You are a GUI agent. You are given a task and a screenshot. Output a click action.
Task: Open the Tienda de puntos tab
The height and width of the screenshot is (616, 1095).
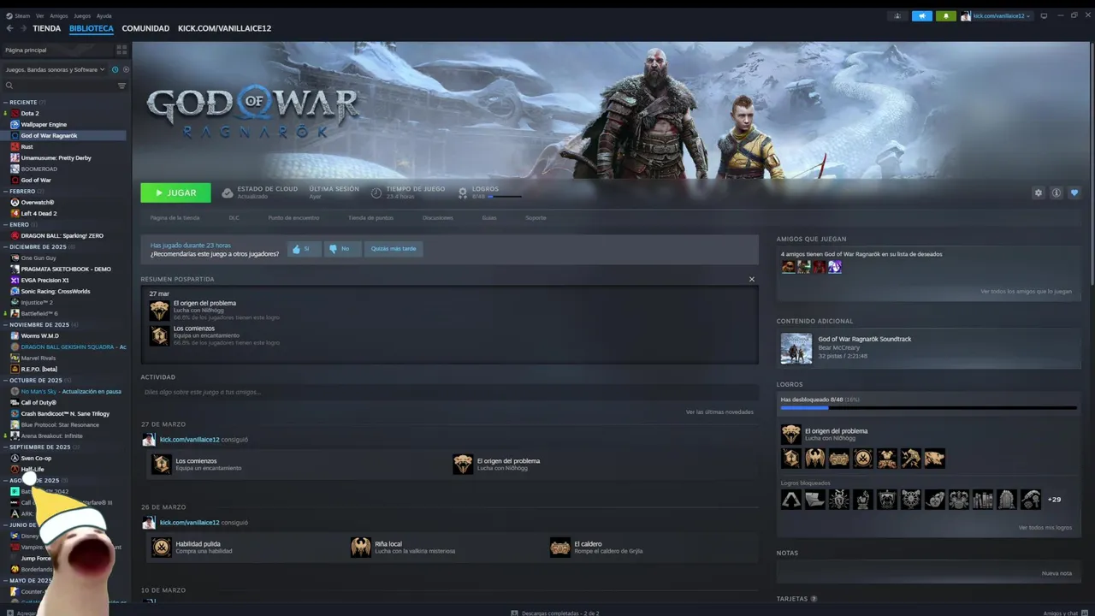pos(370,217)
